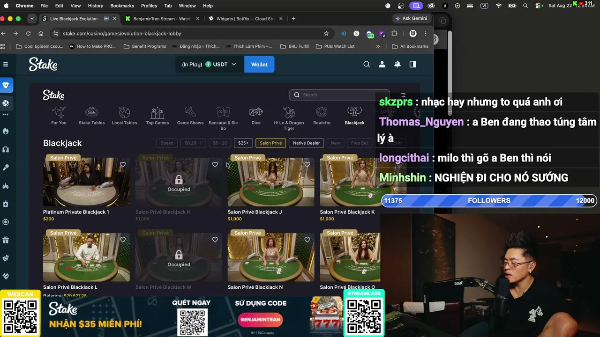The width and height of the screenshot is (600, 337).
Task: Click the flame icon in left sidebar
Action: [x=6, y=132]
